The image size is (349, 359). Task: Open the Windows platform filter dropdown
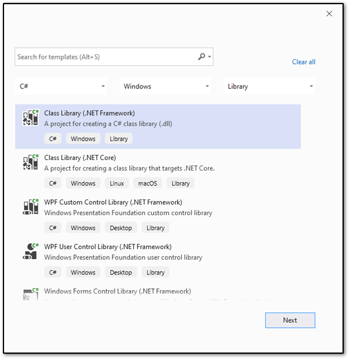(165, 86)
